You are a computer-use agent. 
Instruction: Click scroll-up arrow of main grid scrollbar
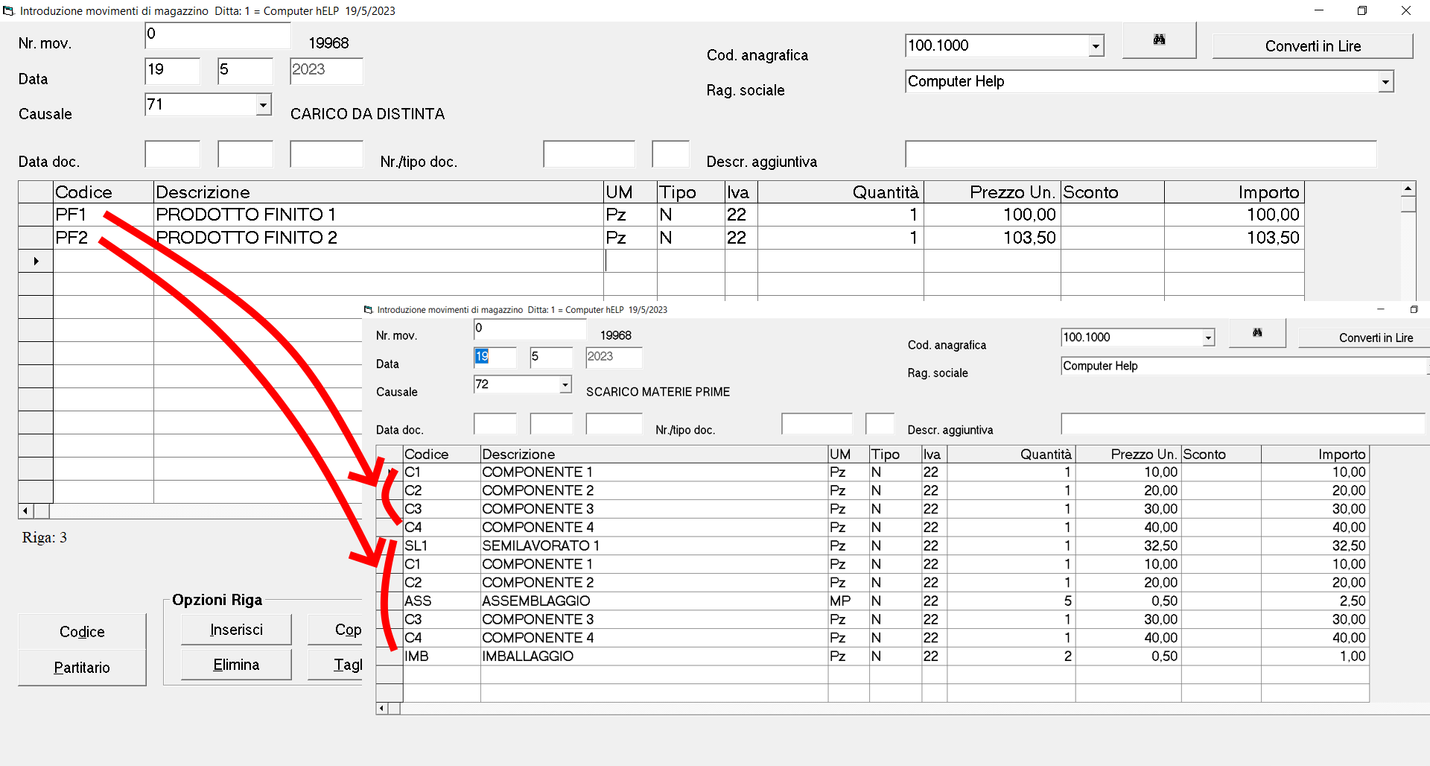coord(1408,189)
